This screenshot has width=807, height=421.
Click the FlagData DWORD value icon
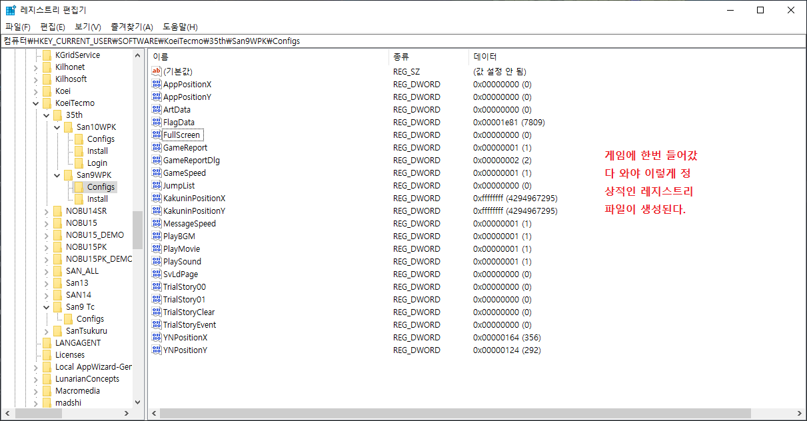[157, 122]
